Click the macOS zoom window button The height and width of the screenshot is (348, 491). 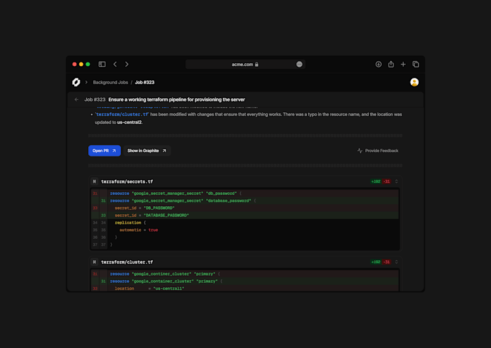(x=88, y=64)
